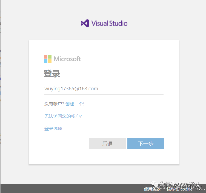This screenshot has width=206, height=193.
Task: Click the 没有帐户? text
Action: [x=54, y=104]
